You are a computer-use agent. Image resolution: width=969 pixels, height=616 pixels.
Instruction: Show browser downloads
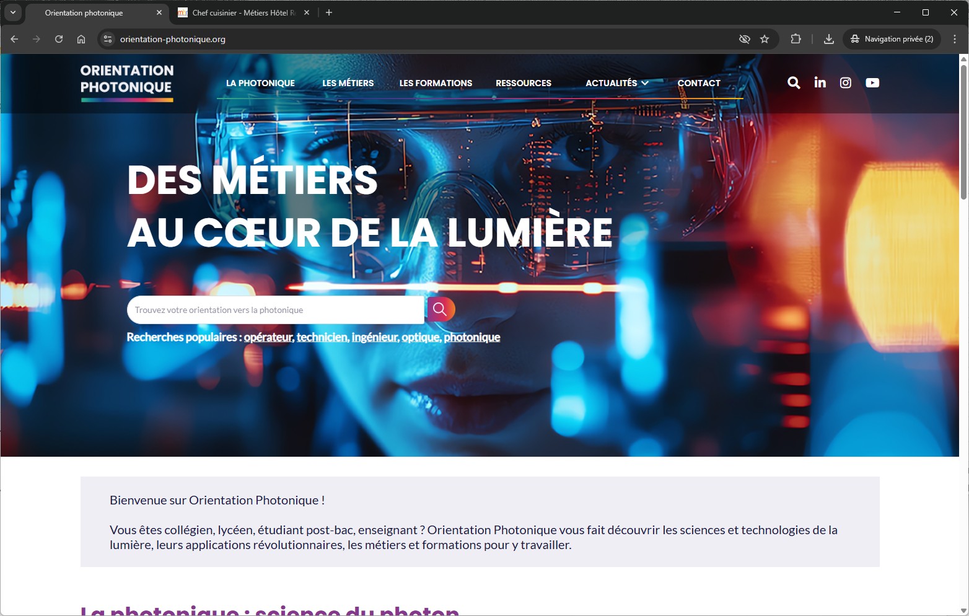point(828,39)
